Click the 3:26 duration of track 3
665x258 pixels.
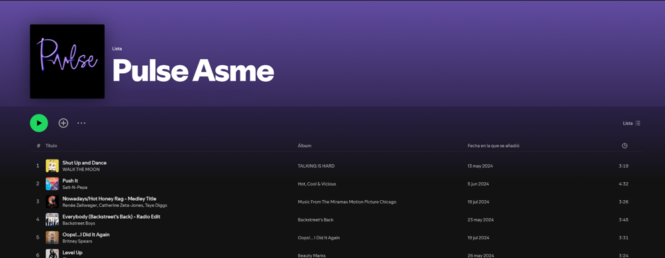(x=624, y=201)
